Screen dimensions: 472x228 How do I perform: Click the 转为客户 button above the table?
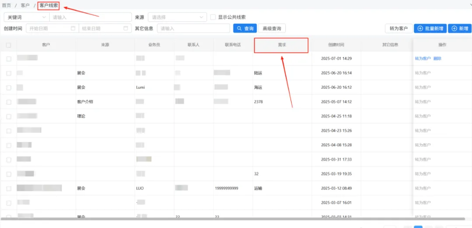click(399, 29)
